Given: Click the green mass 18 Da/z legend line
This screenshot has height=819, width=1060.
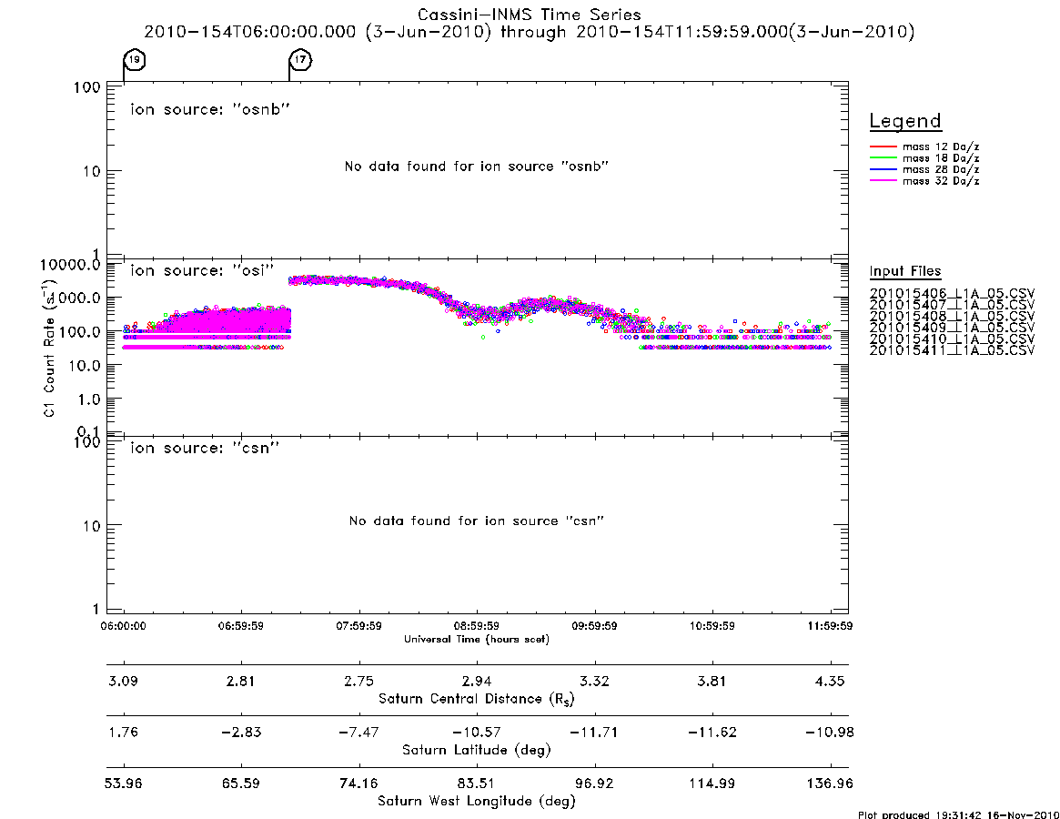Looking at the screenshot, I should 883,157.
